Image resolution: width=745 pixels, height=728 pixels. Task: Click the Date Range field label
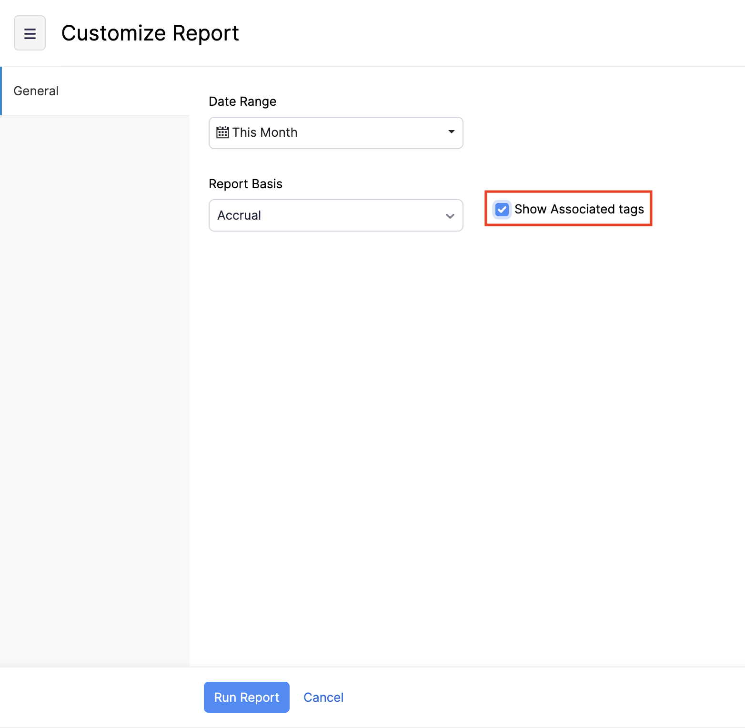coord(242,101)
